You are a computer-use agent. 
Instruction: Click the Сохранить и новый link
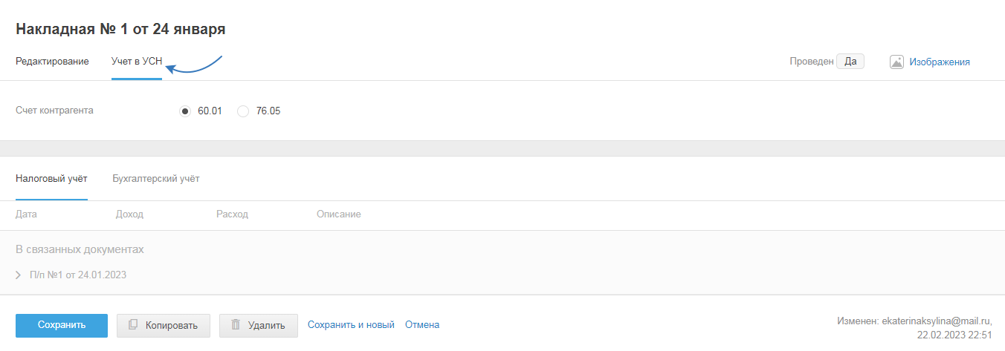[x=351, y=325]
